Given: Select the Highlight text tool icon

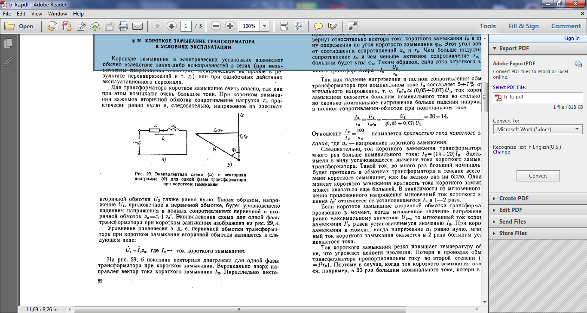Looking at the screenshot, I should pos(332,26).
